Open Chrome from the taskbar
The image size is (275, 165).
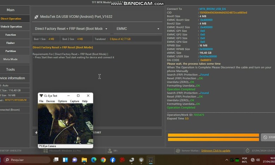(x=103, y=160)
